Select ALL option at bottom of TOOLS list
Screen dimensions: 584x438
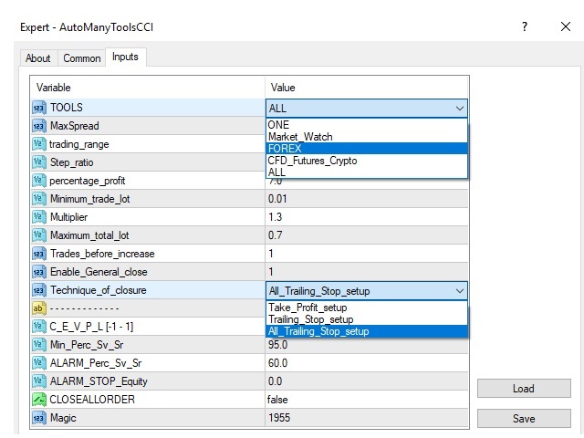pos(367,172)
